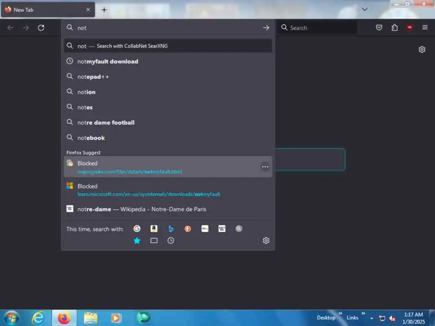
Task: Launch Internet Explorer from taskbar
Action: pyautogui.click(x=38, y=318)
